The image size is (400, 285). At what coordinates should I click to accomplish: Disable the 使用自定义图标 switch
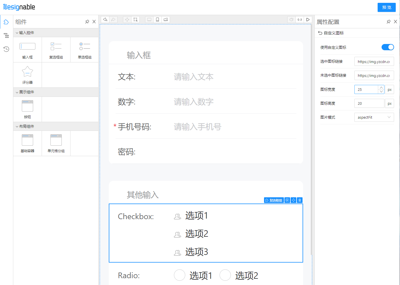(388, 47)
